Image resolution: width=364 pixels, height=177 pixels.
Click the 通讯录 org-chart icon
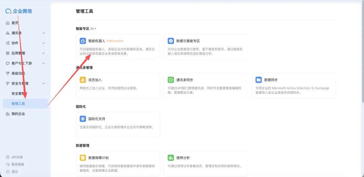[8, 33]
